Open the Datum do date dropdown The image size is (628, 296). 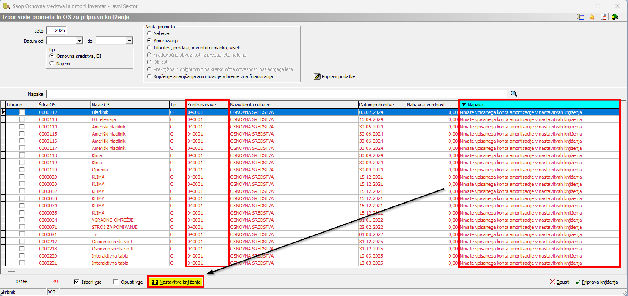pos(129,41)
